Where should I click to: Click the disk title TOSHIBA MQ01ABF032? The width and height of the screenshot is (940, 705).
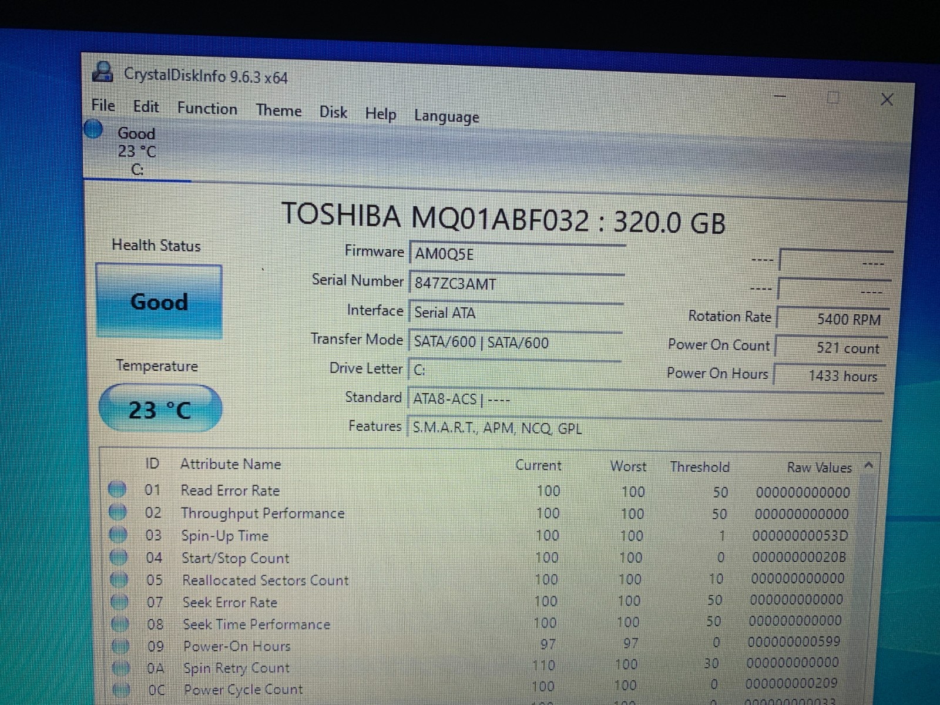[503, 219]
